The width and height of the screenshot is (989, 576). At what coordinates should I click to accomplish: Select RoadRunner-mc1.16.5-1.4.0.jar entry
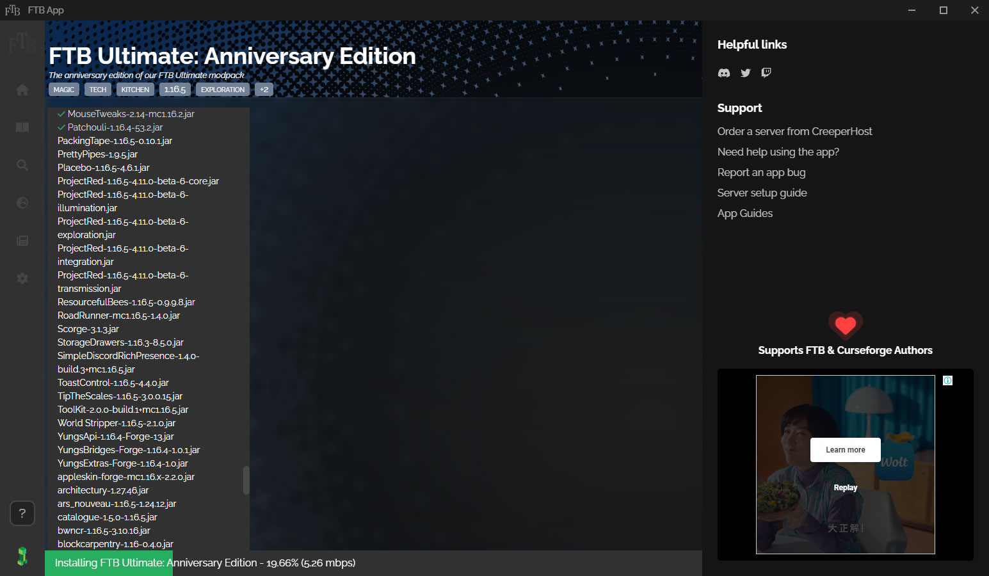click(119, 316)
